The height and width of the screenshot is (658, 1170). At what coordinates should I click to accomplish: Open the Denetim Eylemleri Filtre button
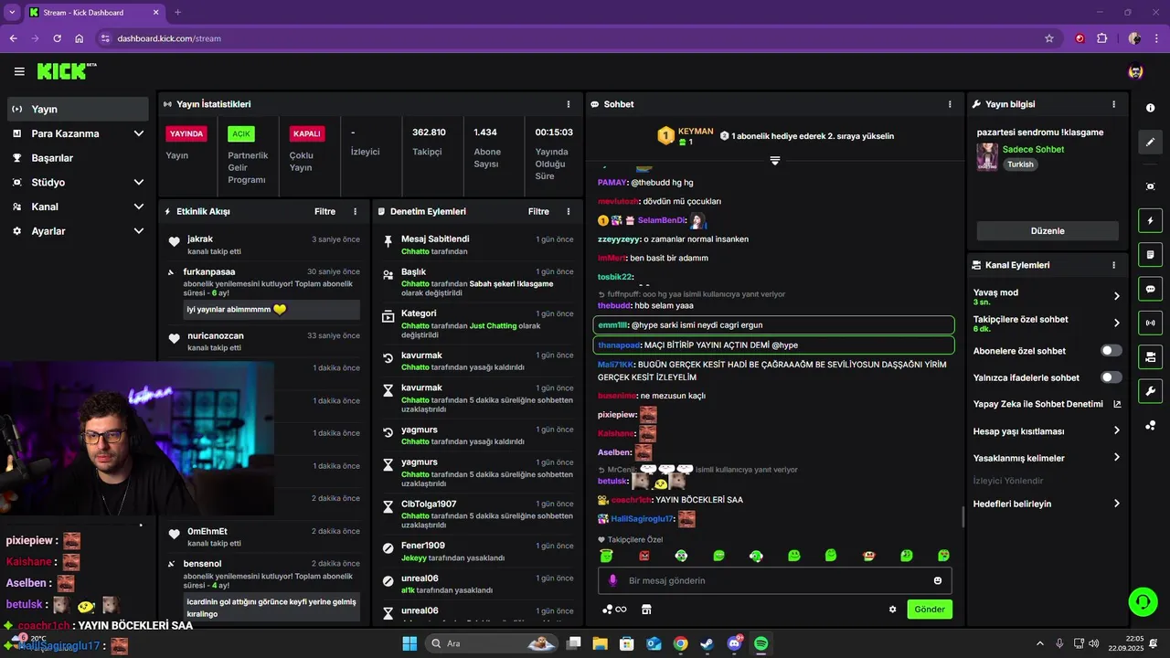coord(538,211)
